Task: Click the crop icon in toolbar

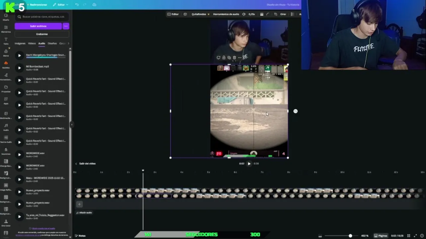Action: pos(276,14)
